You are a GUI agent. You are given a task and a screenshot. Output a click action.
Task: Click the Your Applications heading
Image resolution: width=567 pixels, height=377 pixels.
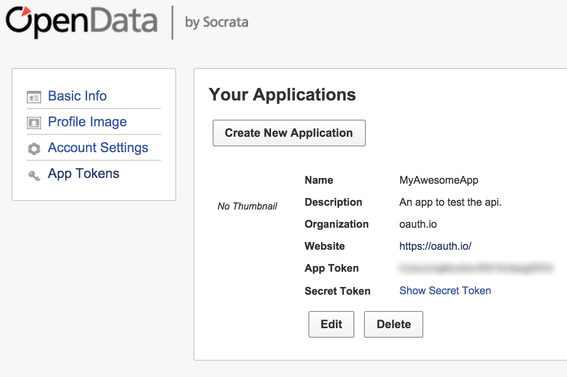click(x=283, y=95)
